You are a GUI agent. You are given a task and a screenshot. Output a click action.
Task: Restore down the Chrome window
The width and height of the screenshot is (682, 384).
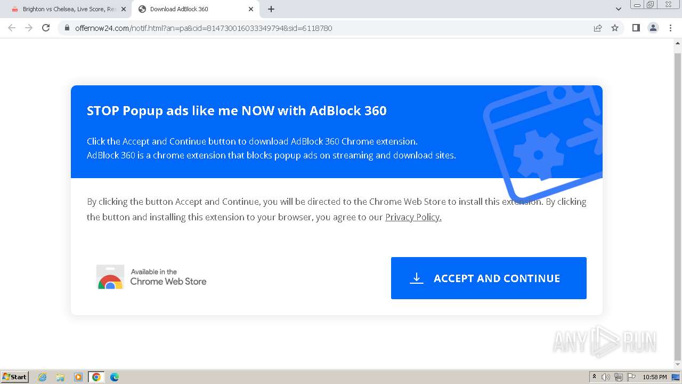tap(651, 4)
